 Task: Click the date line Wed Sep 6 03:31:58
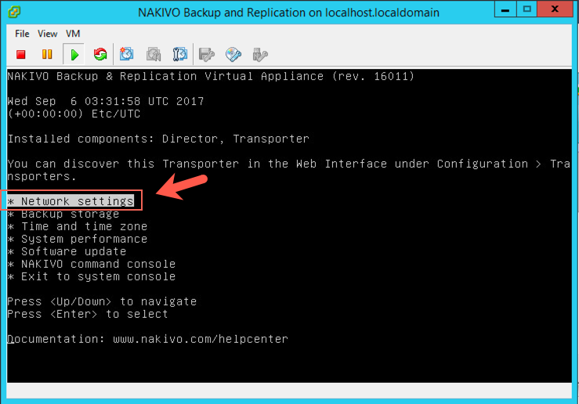pos(106,101)
